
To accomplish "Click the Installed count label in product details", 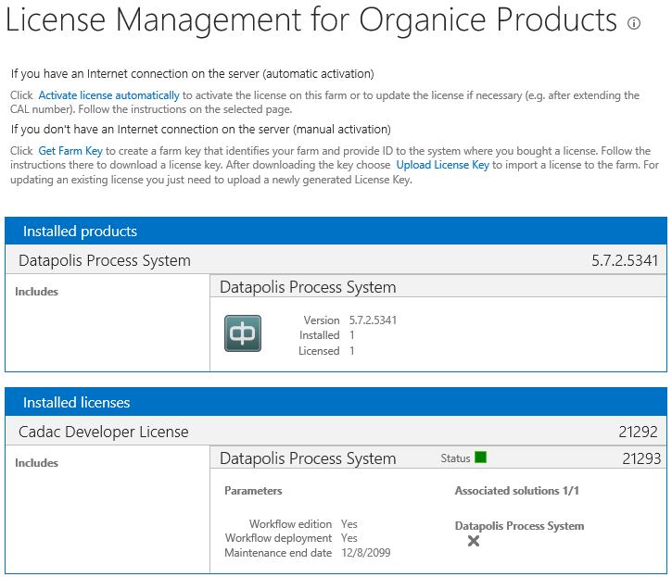I will coord(319,335).
